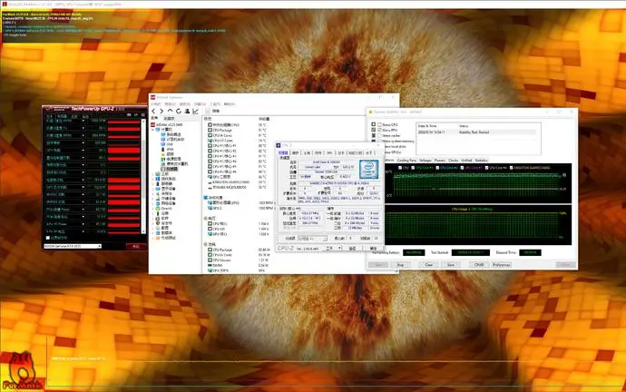Open the graph icon in AIDA64 toolbar

click(x=195, y=111)
